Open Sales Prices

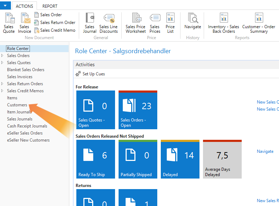[155, 23]
